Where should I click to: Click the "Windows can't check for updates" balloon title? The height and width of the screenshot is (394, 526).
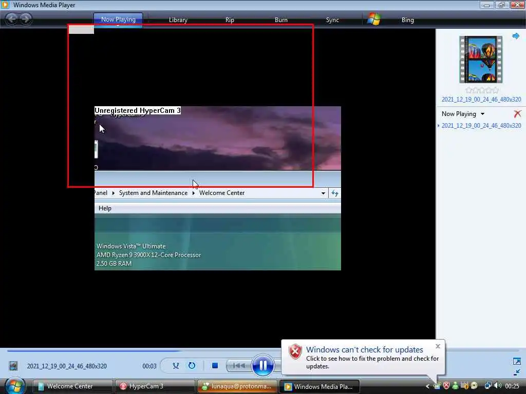[x=364, y=349]
